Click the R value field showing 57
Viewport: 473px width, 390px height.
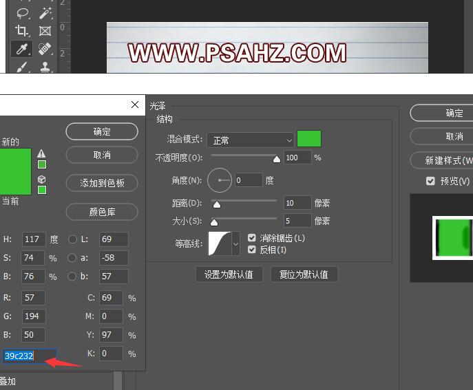tap(33, 298)
